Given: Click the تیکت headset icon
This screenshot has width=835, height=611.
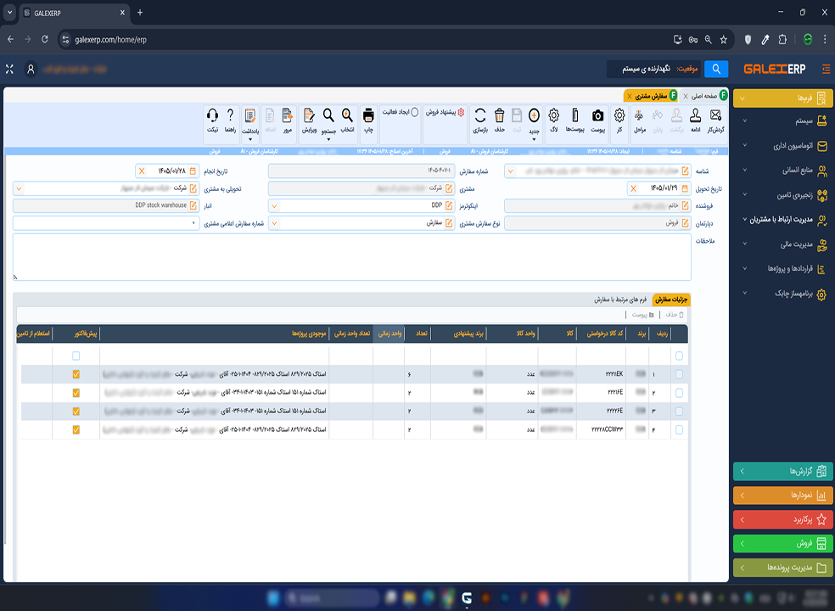Looking at the screenshot, I should (212, 115).
